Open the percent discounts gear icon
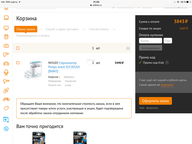Screen dimensions: 192x144 [x=6, y=129]
